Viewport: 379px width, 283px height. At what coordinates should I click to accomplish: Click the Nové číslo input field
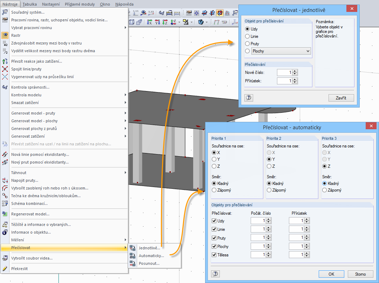[x=284, y=73]
